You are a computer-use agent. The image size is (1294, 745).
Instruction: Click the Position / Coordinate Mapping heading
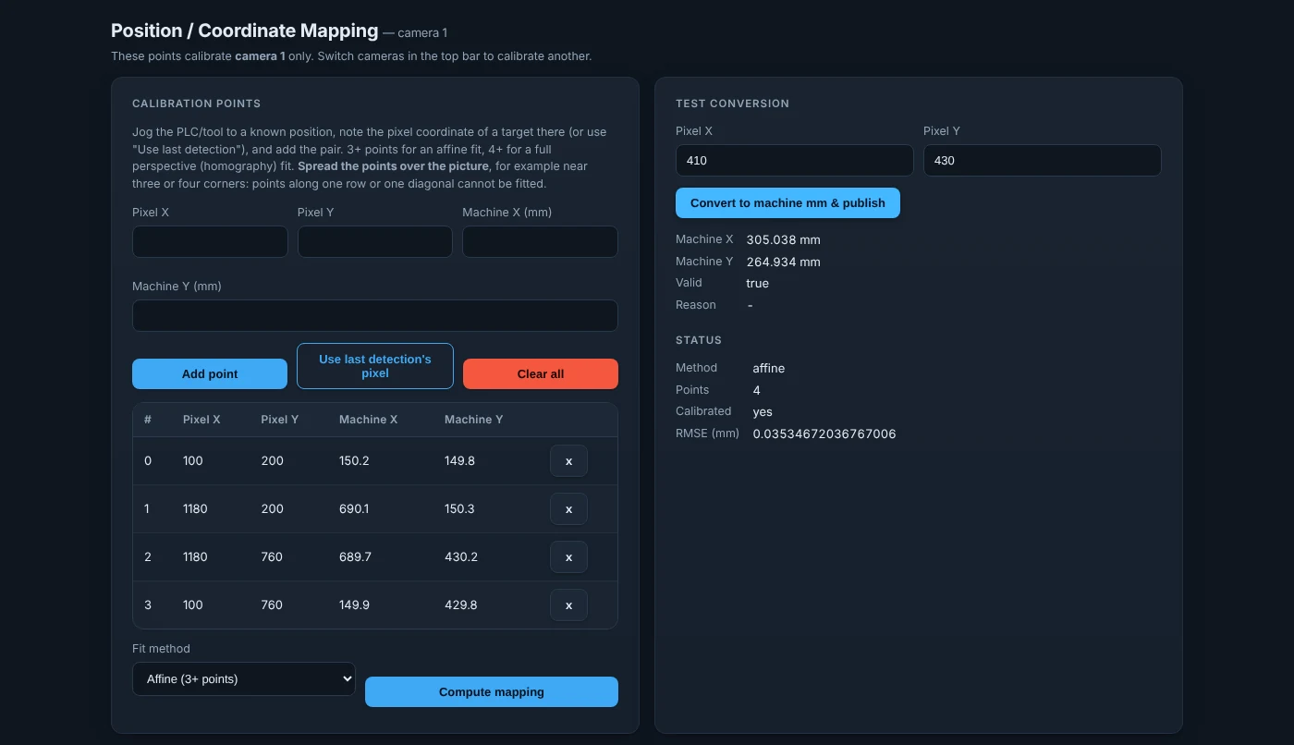click(x=244, y=31)
